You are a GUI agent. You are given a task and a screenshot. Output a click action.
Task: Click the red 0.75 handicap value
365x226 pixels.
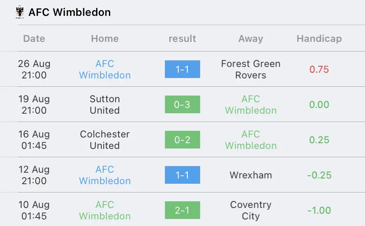coord(319,69)
